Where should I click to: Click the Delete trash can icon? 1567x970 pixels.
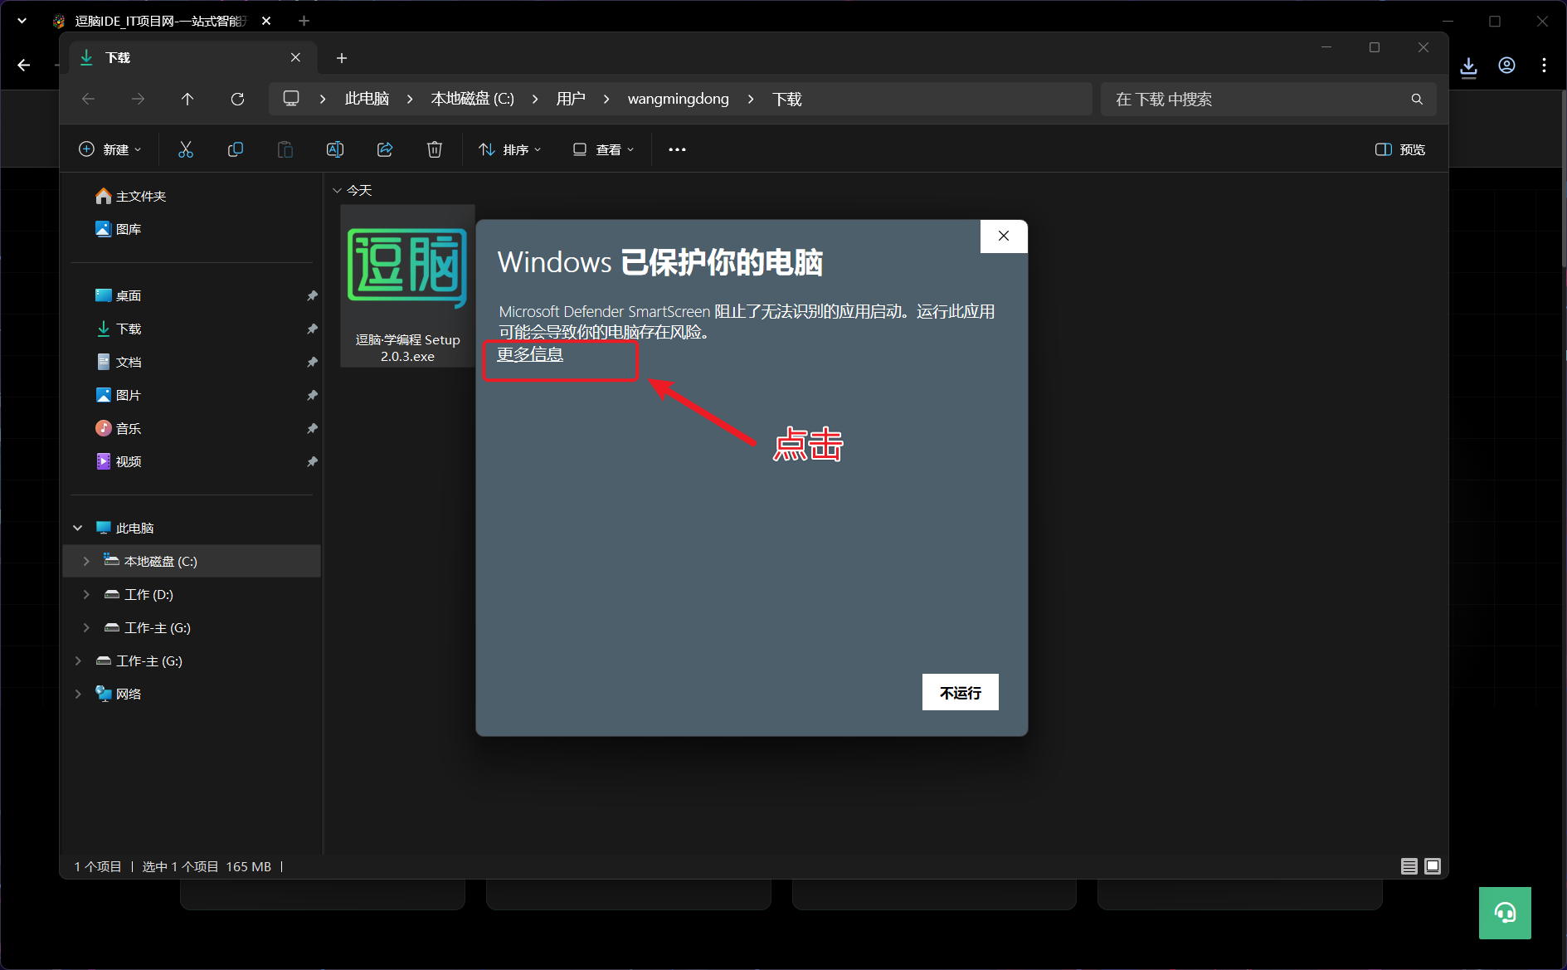click(435, 149)
